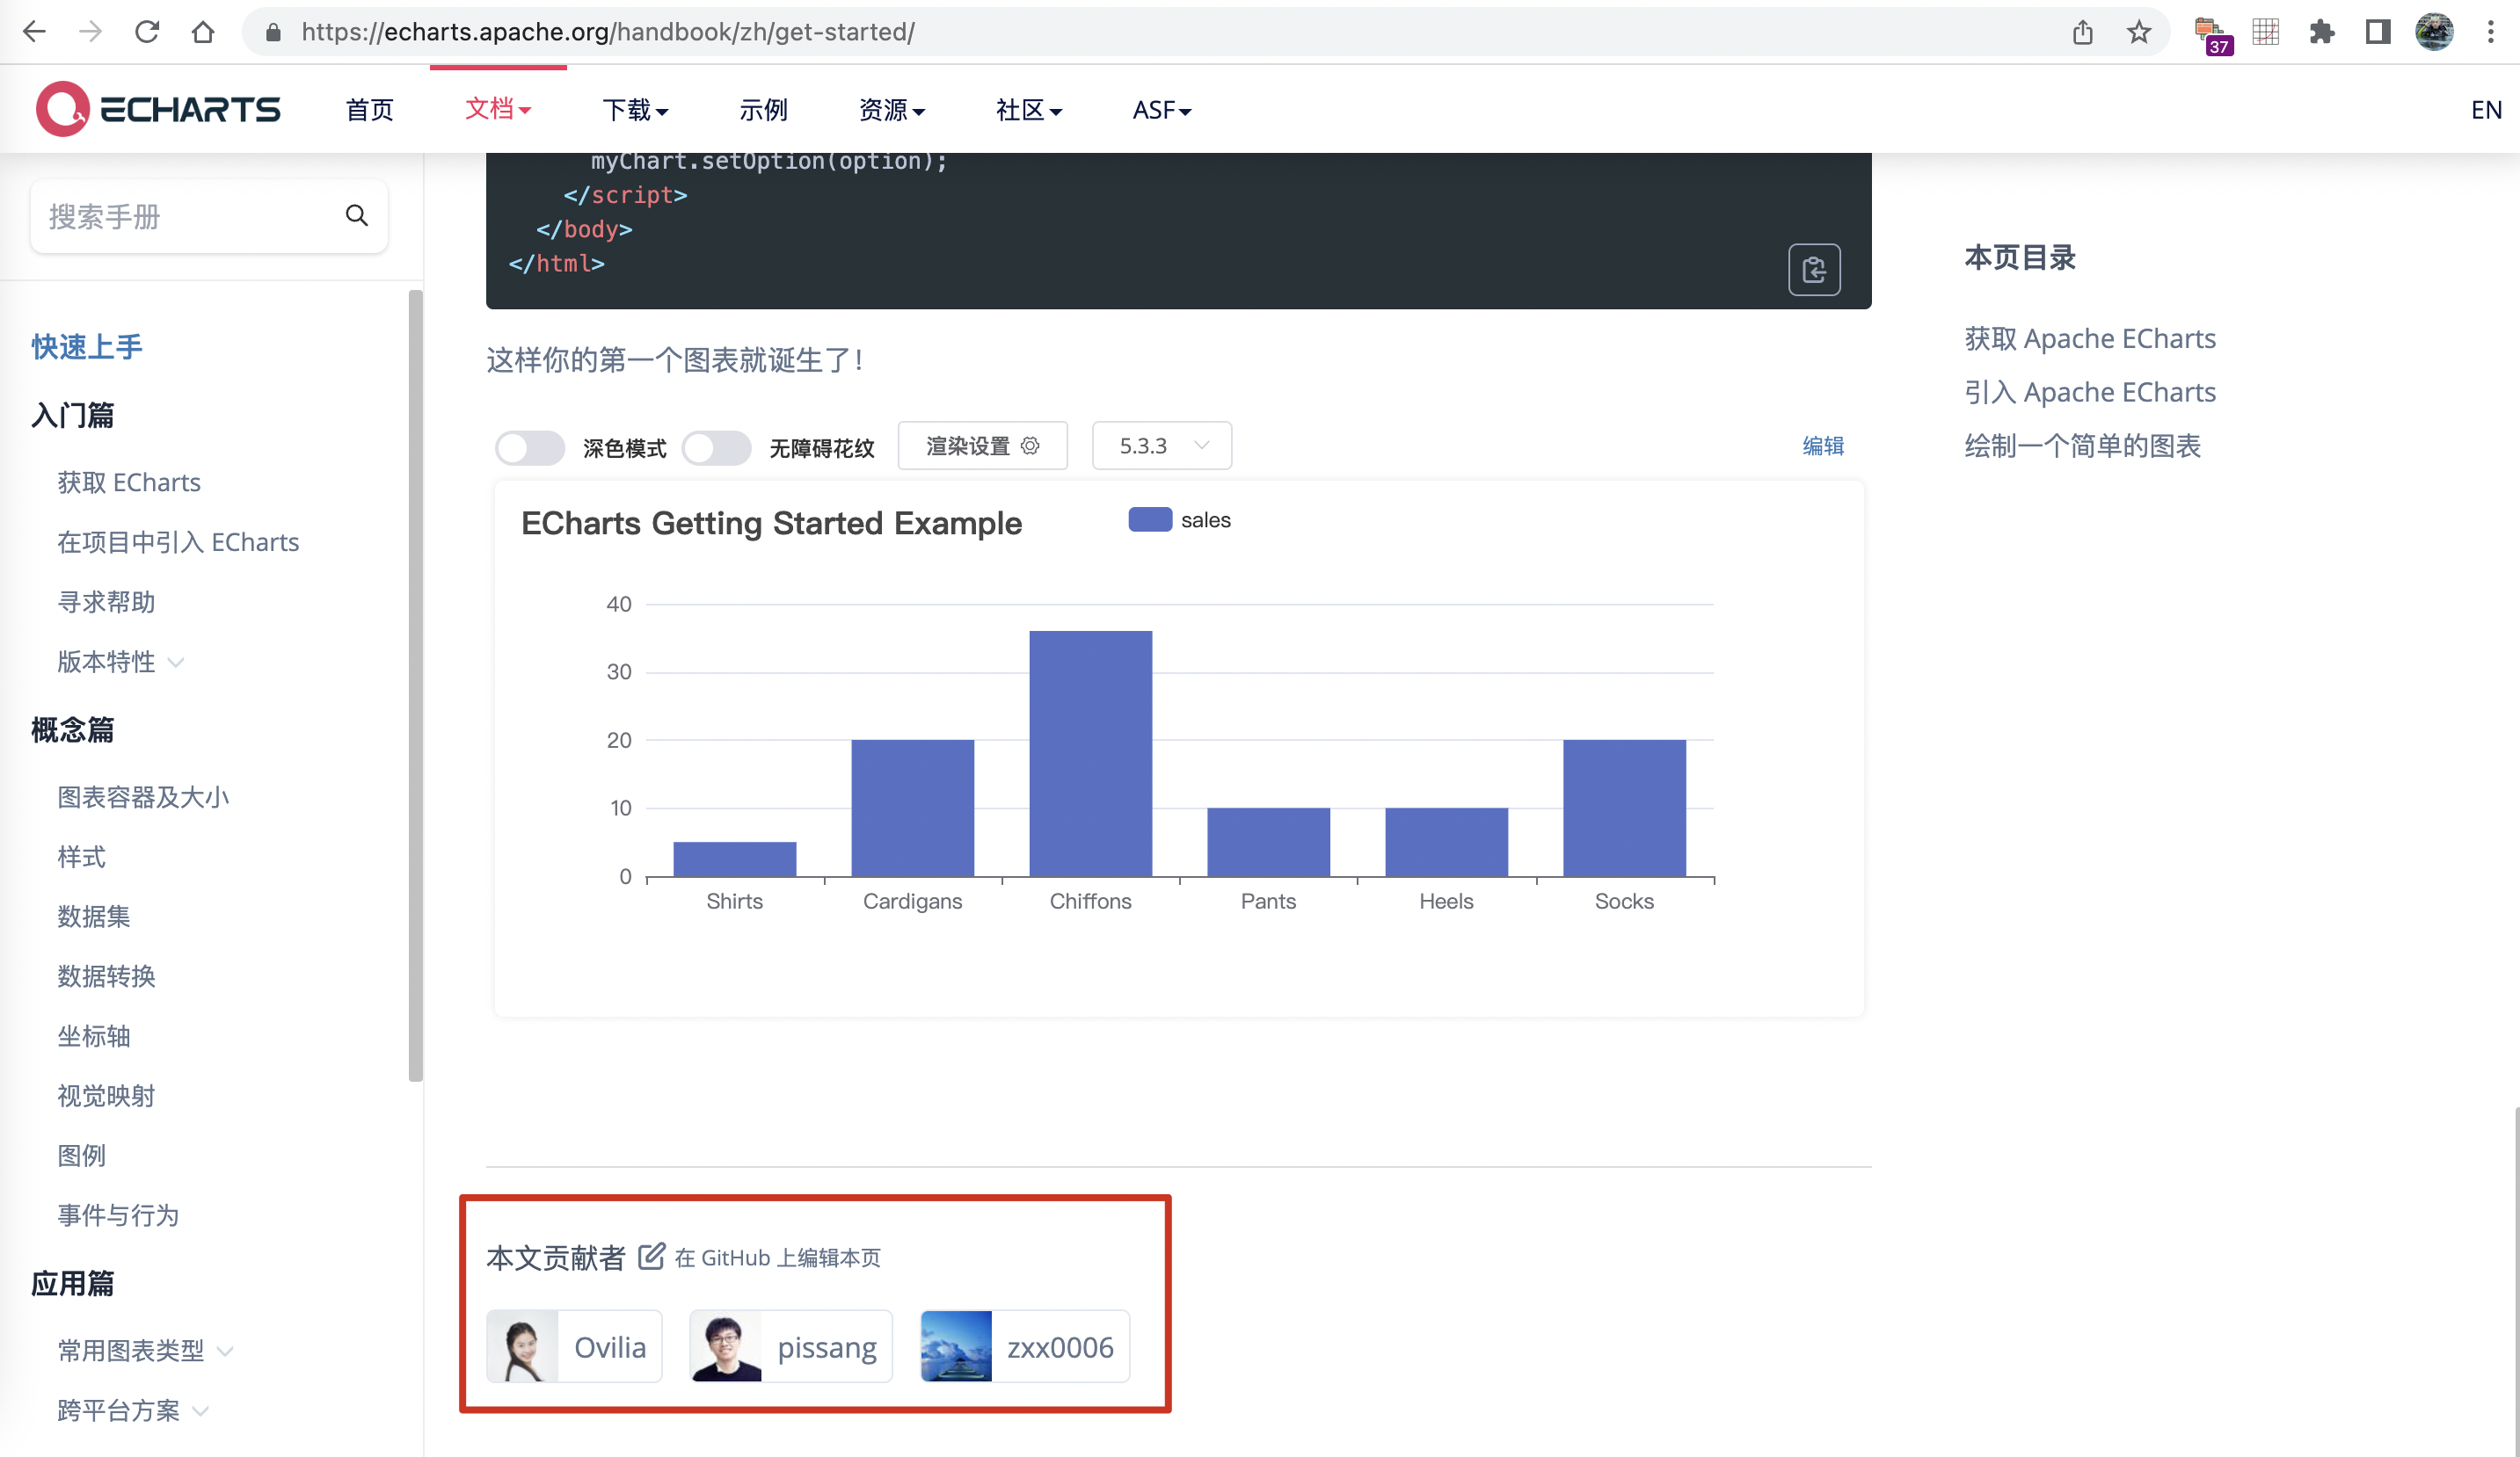Expand the 常用图表类型 sidebar section
Viewport: 2520px width, 1457px height.
[145, 1350]
